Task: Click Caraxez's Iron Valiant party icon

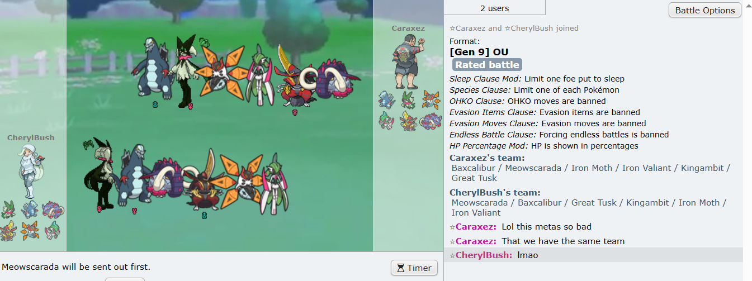Action: click(387, 121)
